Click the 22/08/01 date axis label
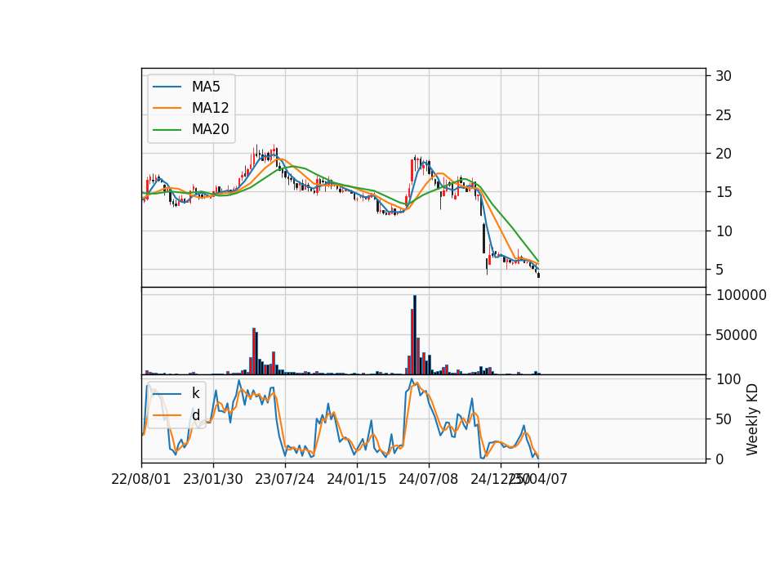Image resolution: width=784 pixels, height=564 pixels. (141, 479)
